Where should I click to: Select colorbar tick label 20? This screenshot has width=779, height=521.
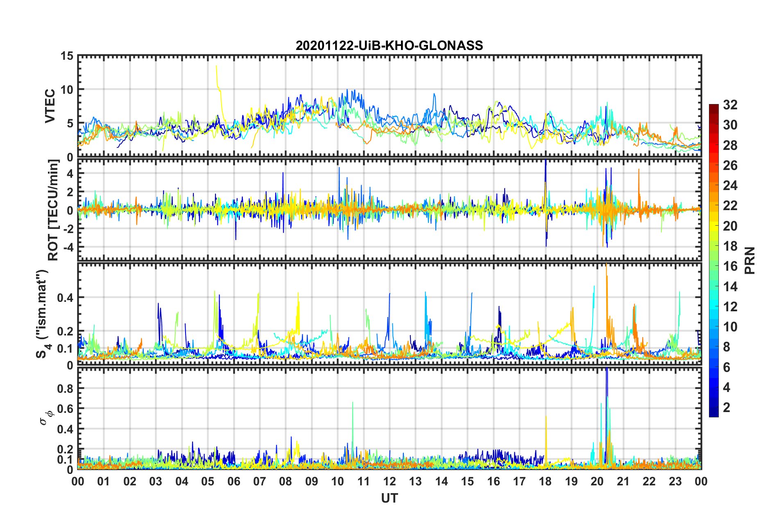click(730, 226)
